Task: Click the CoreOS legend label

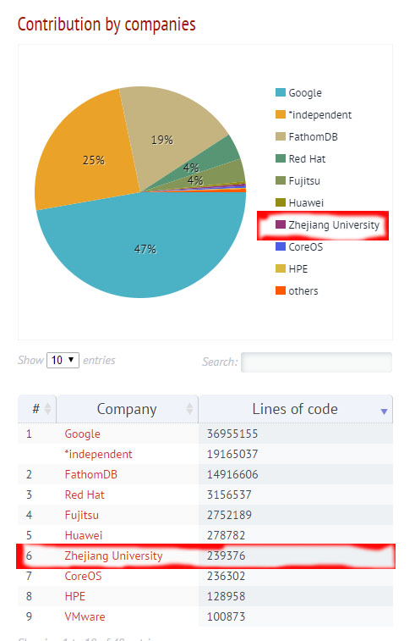Action: click(x=306, y=247)
